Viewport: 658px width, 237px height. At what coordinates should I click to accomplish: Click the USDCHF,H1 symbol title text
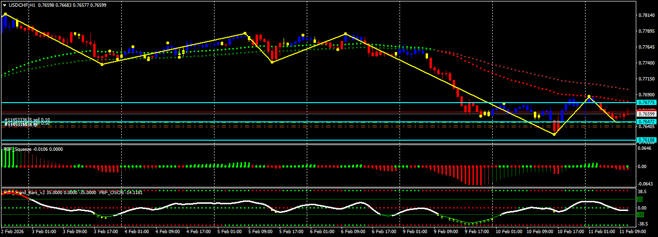[22, 4]
